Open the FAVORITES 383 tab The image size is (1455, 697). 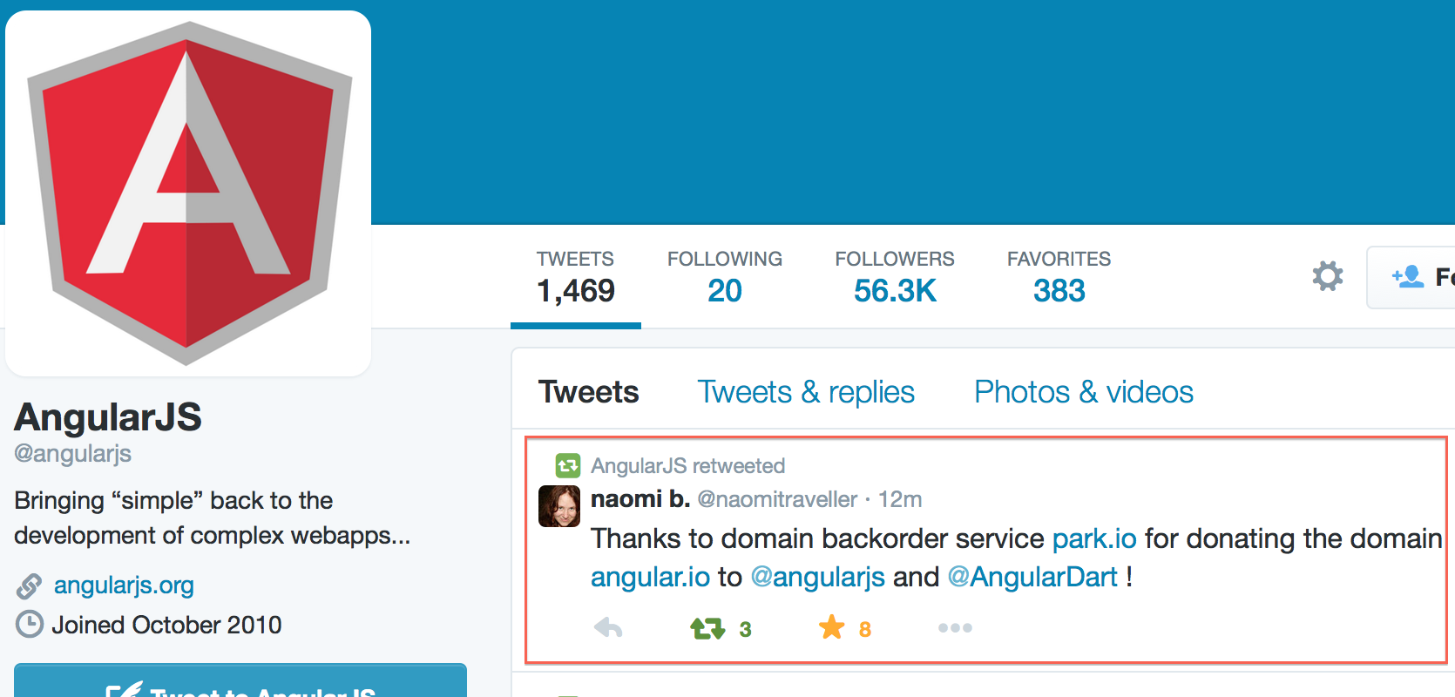(1059, 278)
